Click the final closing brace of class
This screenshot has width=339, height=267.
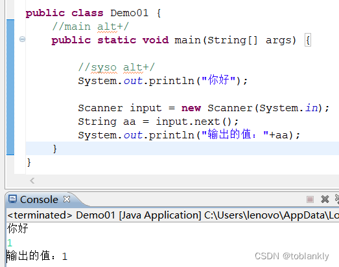29,162
